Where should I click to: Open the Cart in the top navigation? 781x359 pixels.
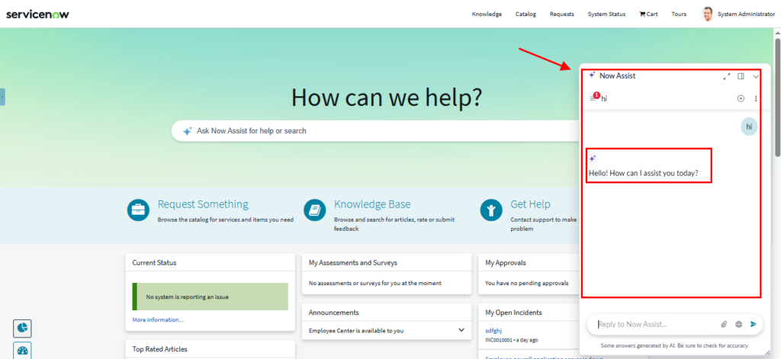648,14
